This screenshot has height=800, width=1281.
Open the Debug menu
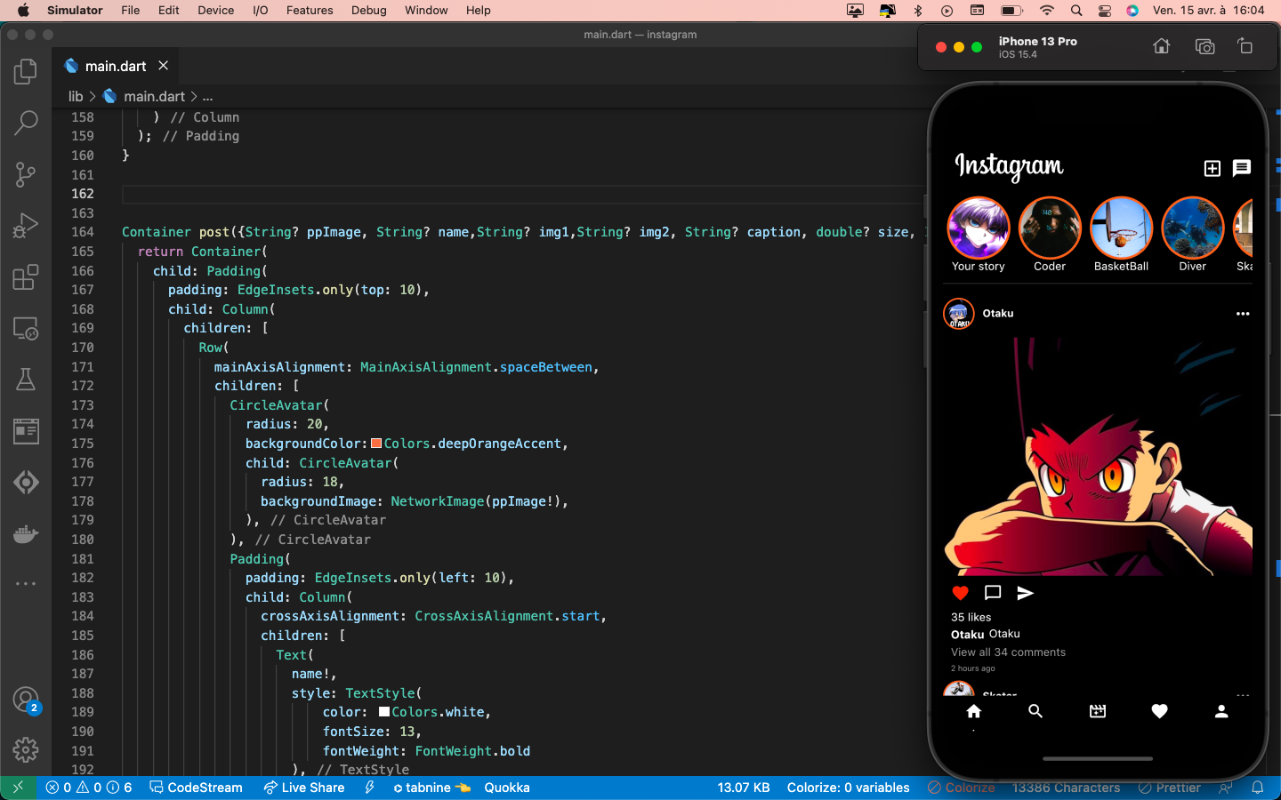click(369, 11)
